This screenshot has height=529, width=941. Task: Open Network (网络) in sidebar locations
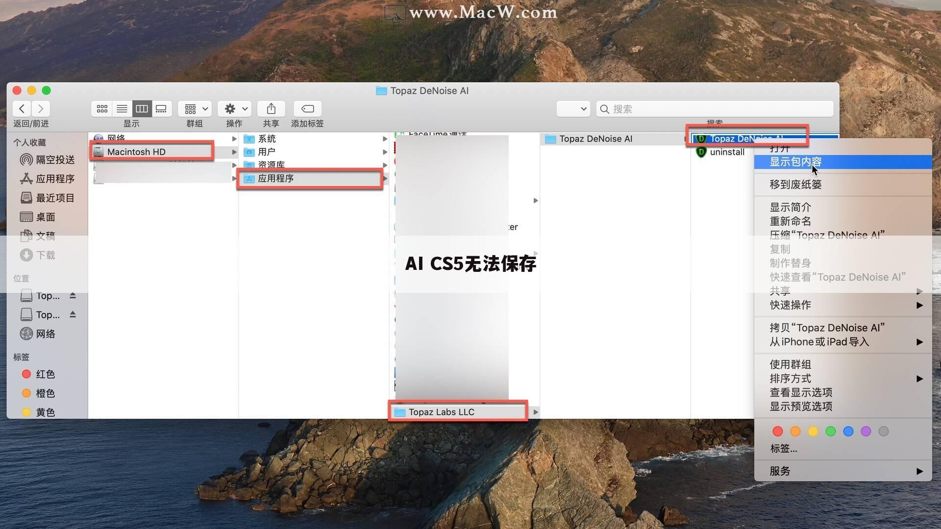(37, 334)
